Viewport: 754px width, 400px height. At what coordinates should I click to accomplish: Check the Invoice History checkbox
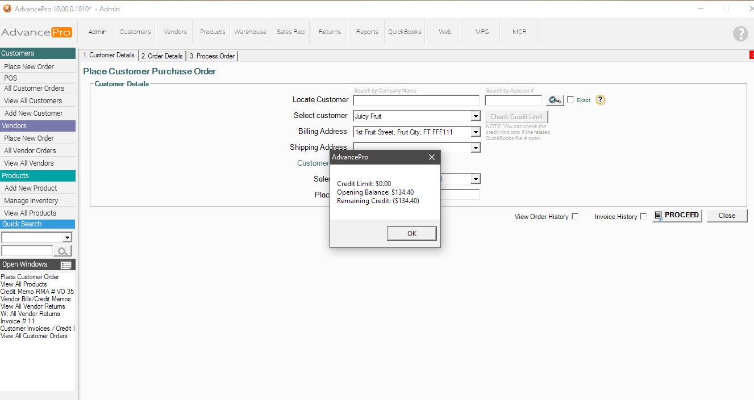click(643, 216)
